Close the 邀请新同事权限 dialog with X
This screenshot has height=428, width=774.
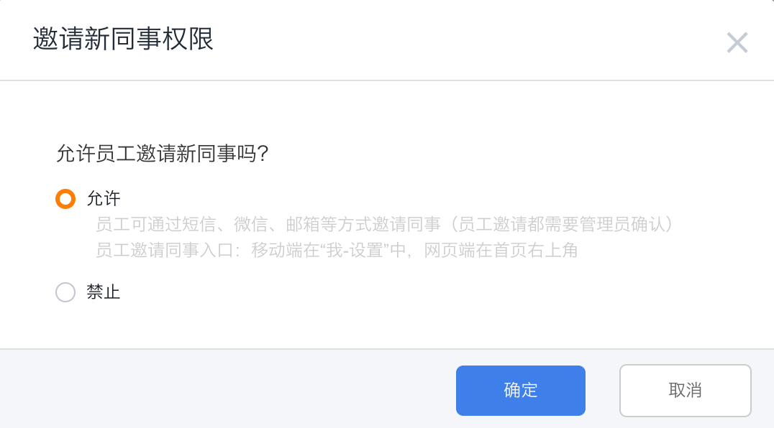point(737,42)
